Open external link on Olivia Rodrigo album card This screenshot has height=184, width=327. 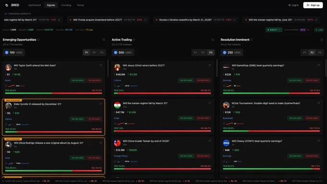tap(101, 143)
